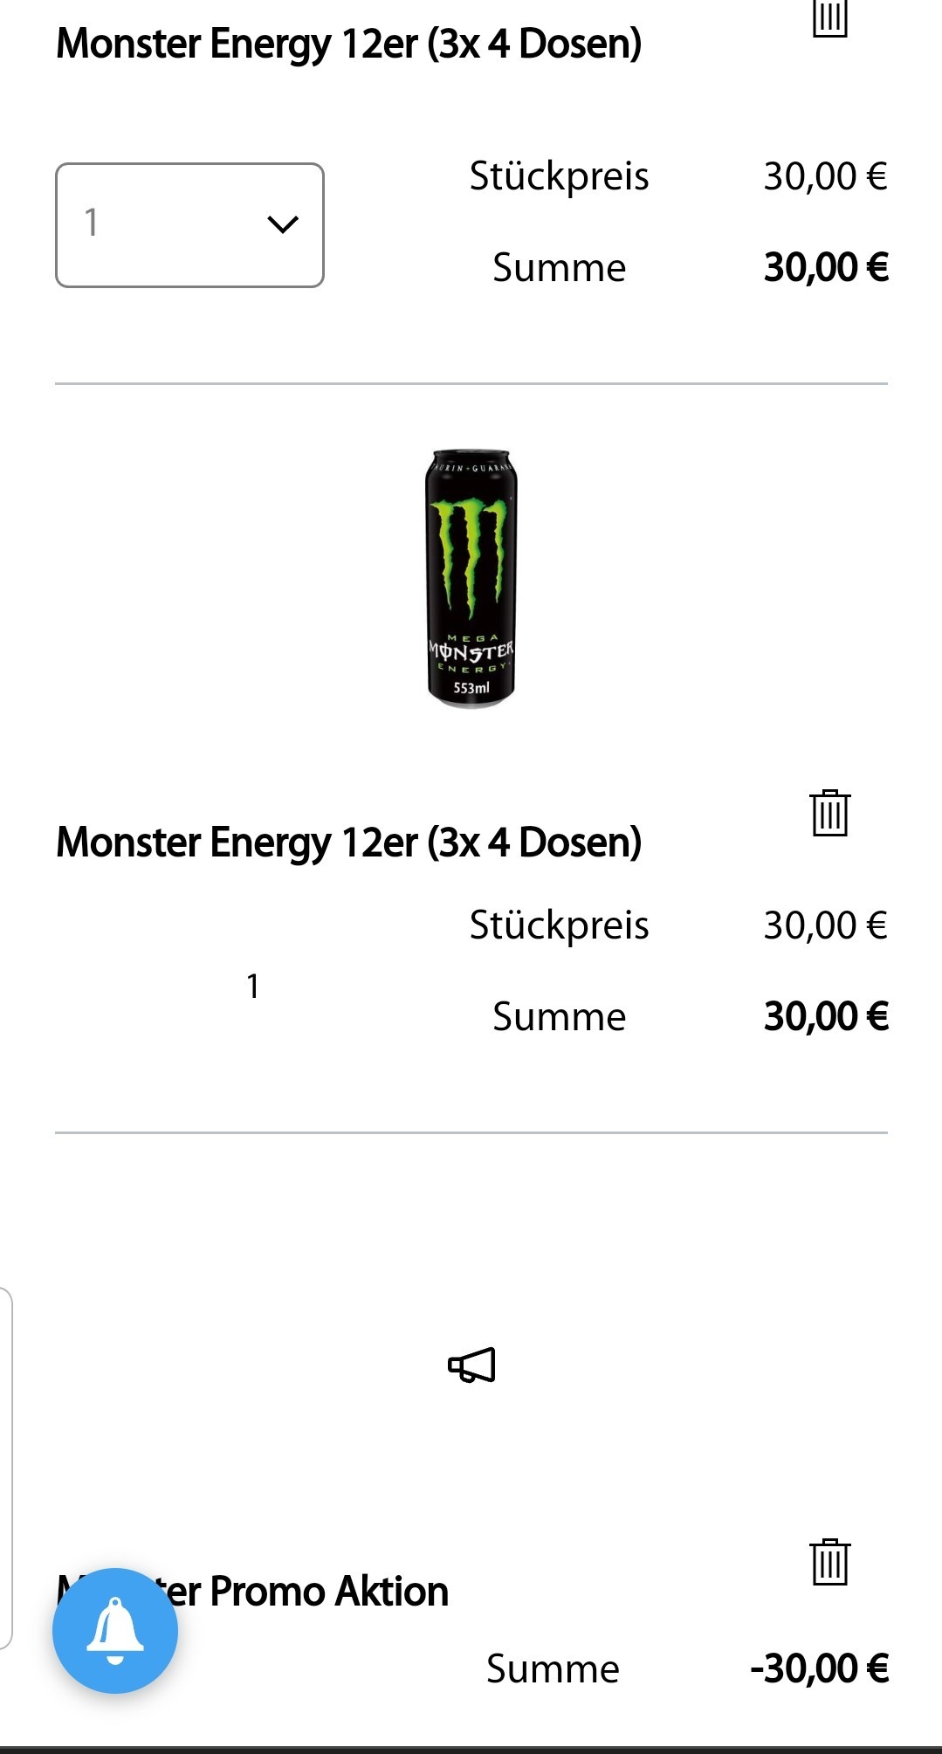Screen dimensions: 942x1754
Task: Open the first Monster Energy 12er title at top
Action: click(x=348, y=44)
